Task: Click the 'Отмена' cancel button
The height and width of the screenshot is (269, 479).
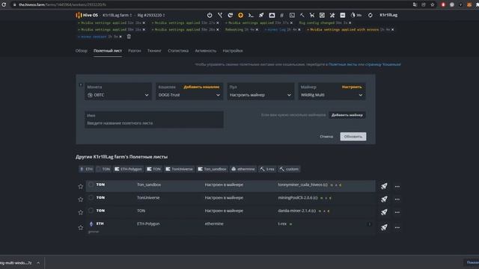Action: tap(326, 136)
